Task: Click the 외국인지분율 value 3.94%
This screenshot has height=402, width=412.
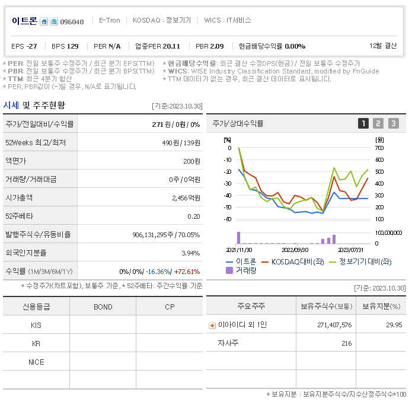Action: (x=190, y=253)
